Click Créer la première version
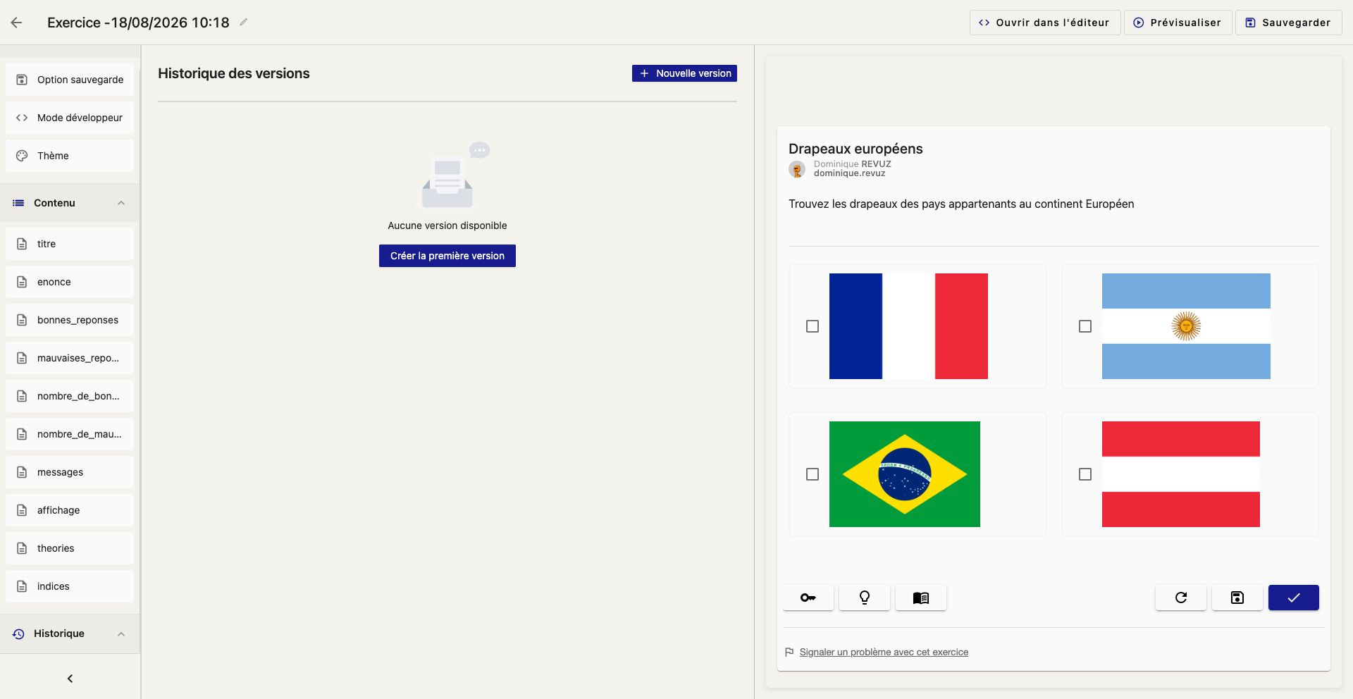Screen dimensions: 1353x699 pos(447,256)
